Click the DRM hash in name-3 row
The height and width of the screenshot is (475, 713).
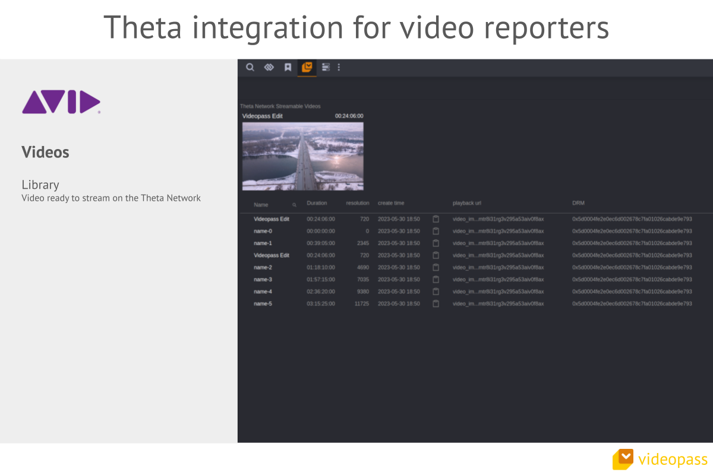632,279
